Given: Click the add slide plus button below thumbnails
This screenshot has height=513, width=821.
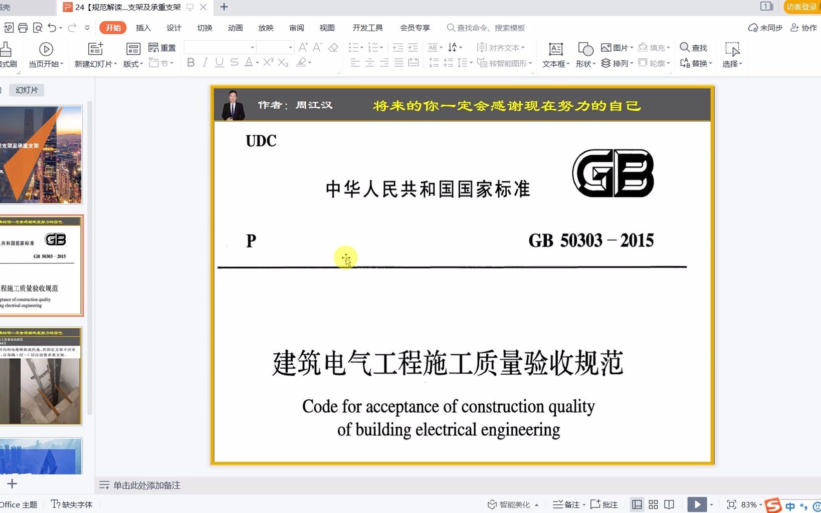Looking at the screenshot, I should [x=12, y=483].
